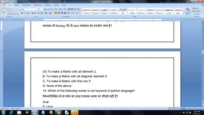
Task: Toggle Italic formatting
Action: tap(25, 13)
